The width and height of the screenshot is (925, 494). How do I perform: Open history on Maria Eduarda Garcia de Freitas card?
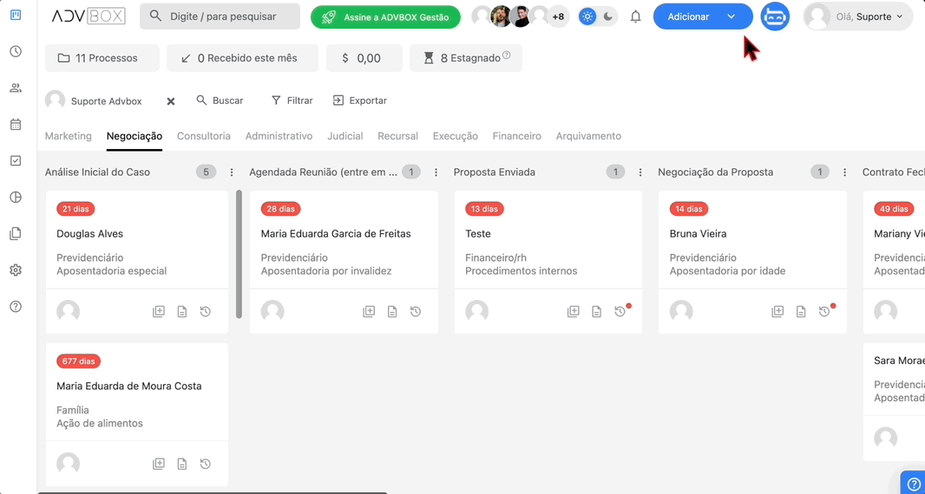(x=416, y=311)
